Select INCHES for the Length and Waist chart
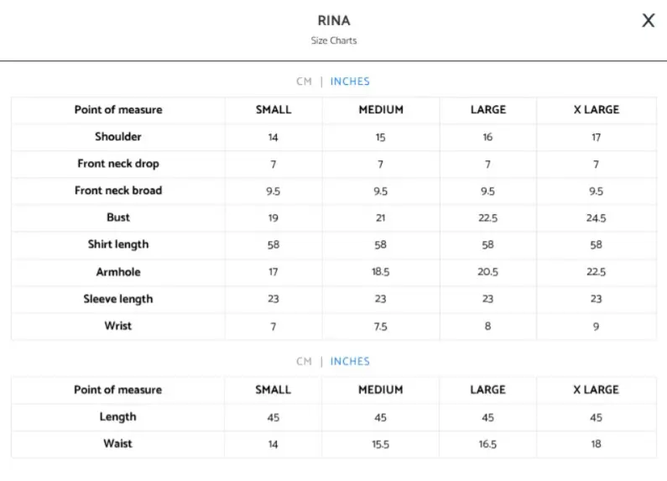 (x=350, y=361)
